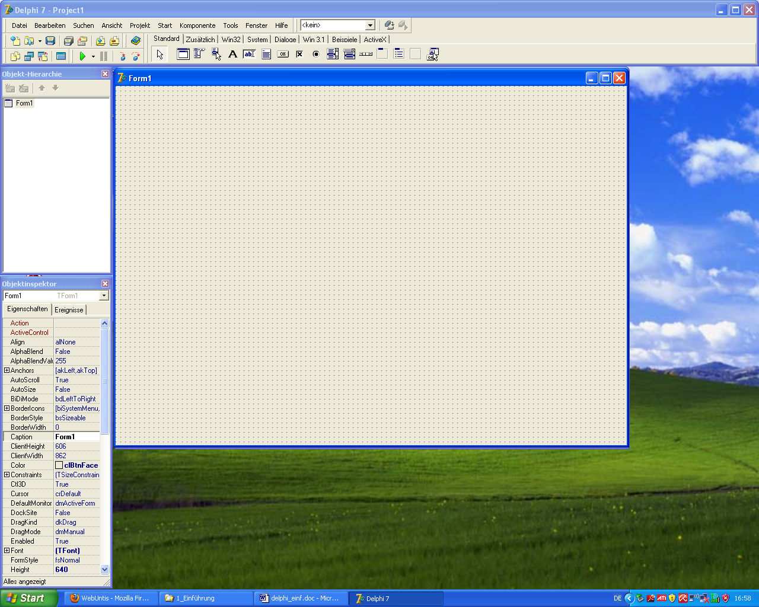
Task: Open the desktop layout combo box showing <kein>
Action: coord(338,25)
